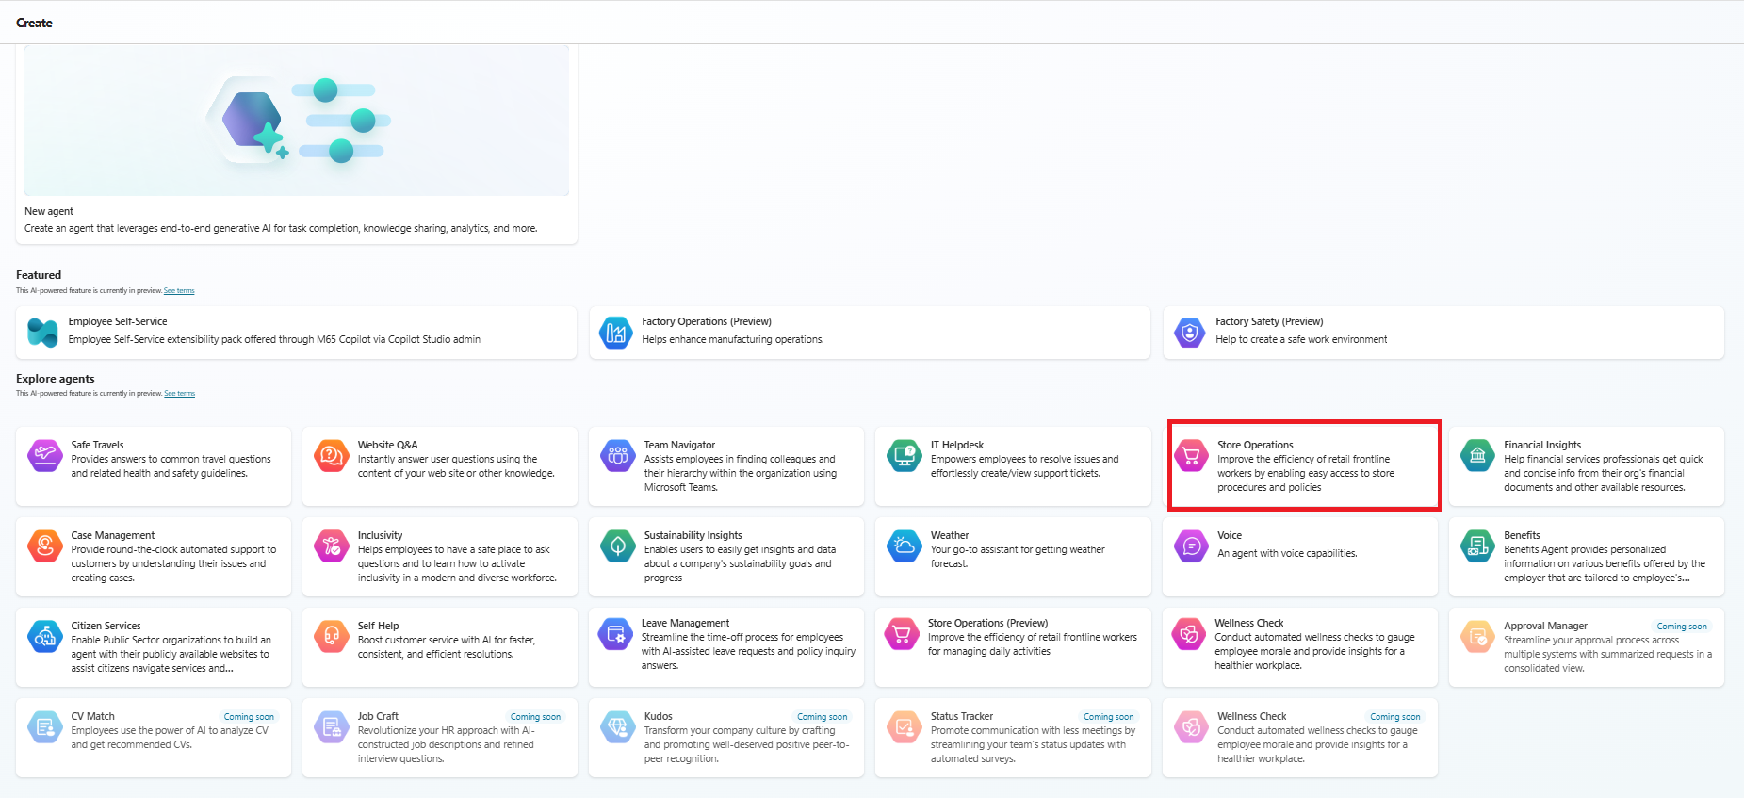This screenshot has height=798, width=1744.
Task: Open the Benefits agent card
Action: [1586, 556]
